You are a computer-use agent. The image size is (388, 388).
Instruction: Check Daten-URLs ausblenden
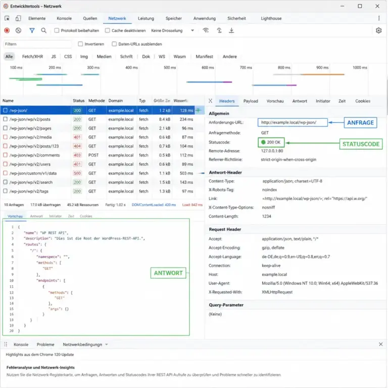[x=114, y=44]
